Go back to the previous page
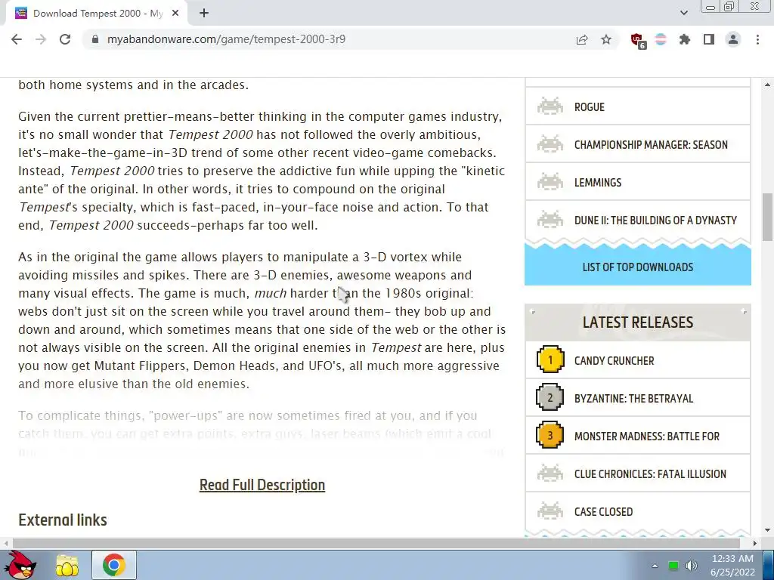Image resolution: width=774 pixels, height=580 pixels. (x=17, y=39)
